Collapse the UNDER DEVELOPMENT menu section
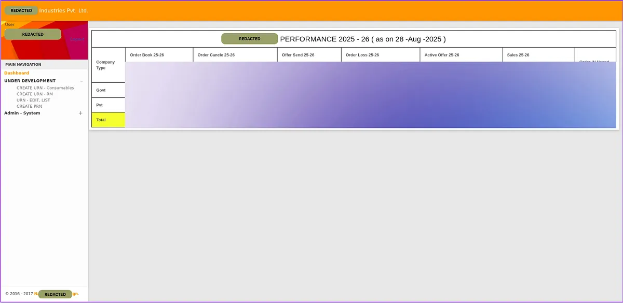The width and height of the screenshot is (623, 303). point(81,81)
